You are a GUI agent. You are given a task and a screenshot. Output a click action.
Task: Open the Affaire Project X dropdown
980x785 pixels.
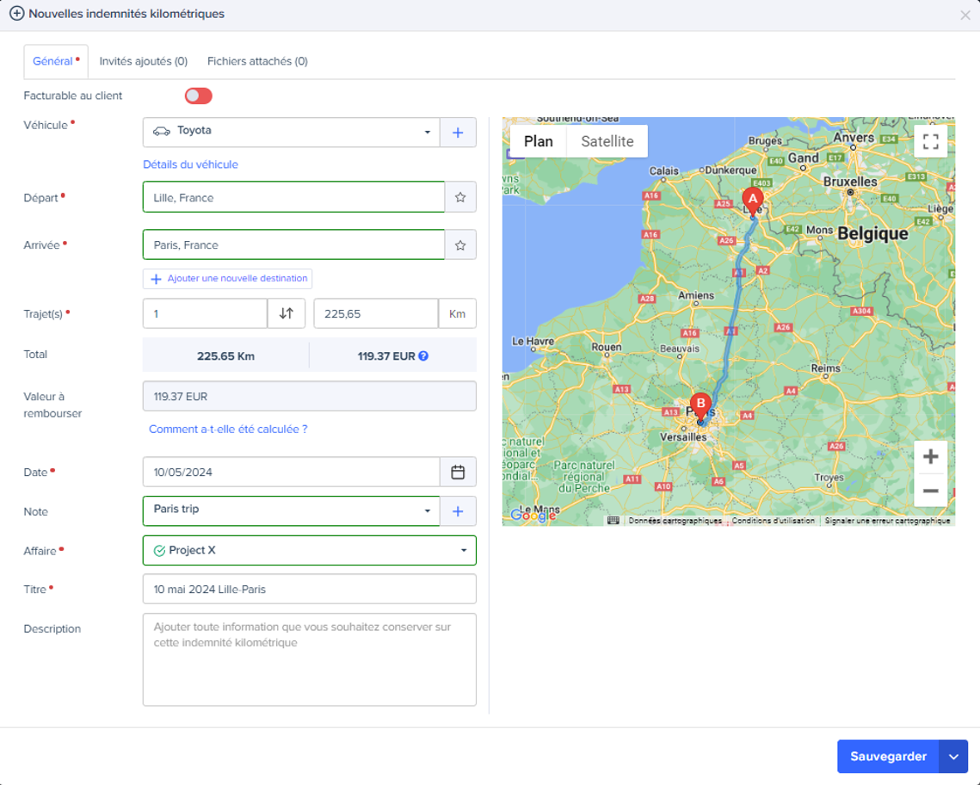[310, 551]
